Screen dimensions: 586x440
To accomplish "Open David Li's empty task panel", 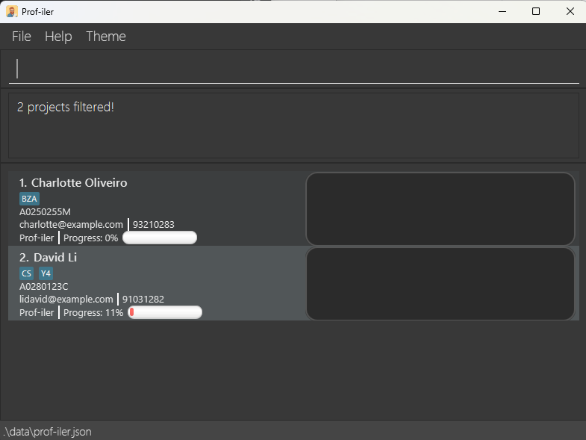I will 440,284.
